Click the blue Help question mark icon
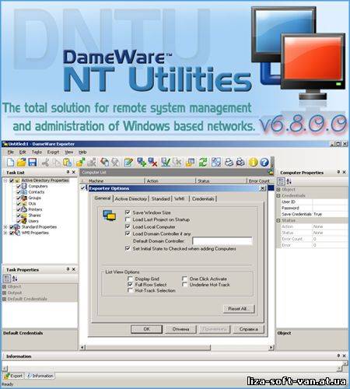Screen dimensions: 350x389 point(264,163)
